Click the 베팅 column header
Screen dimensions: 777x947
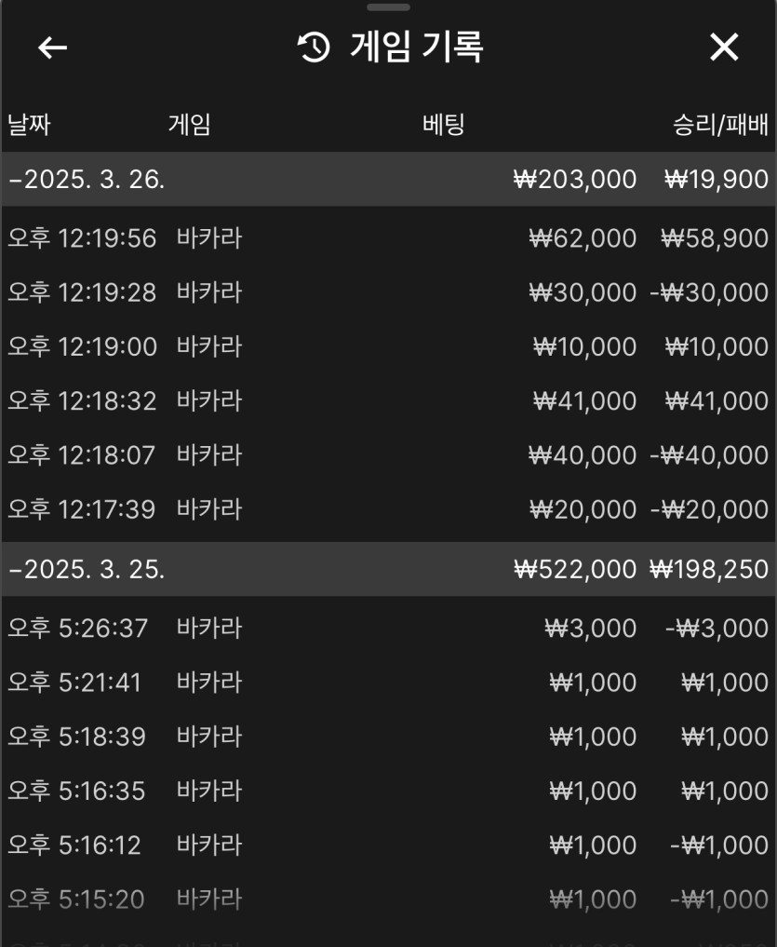click(x=443, y=125)
